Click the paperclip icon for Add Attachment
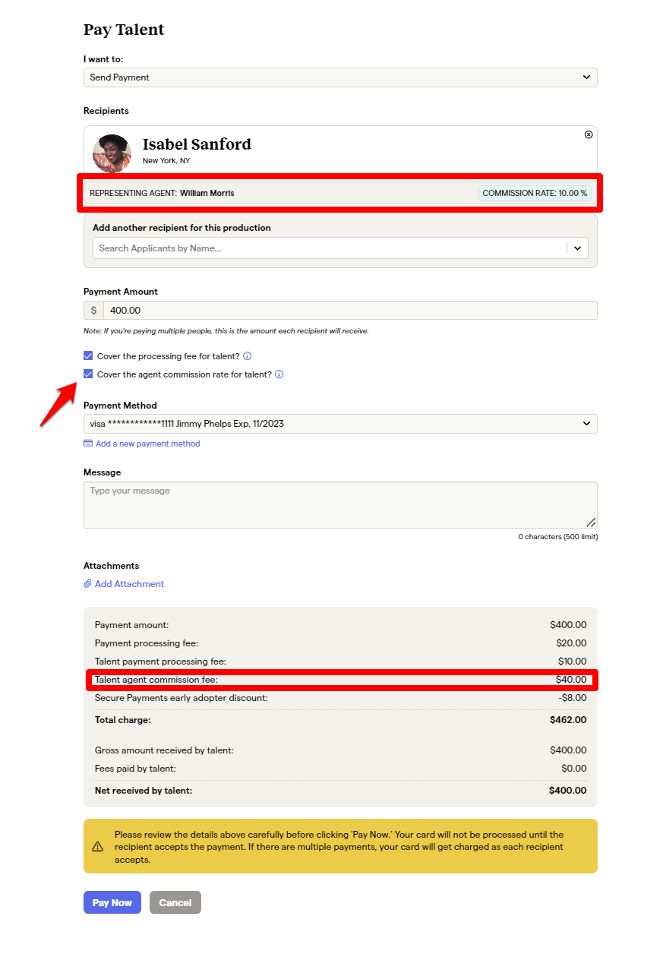This screenshot has width=663, height=979. click(87, 584)
